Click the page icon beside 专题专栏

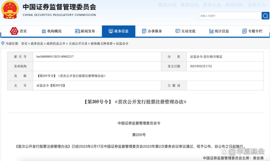click(244, 31)
